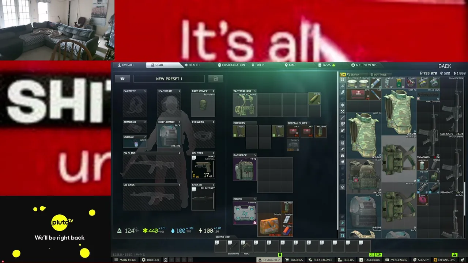Click the add stash tab icon

coord(343,75)
